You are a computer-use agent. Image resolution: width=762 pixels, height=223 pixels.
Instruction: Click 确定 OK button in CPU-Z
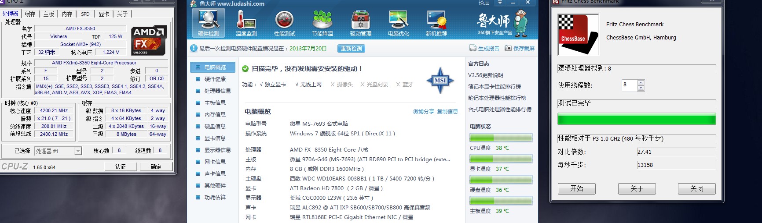tap(156, 166)
